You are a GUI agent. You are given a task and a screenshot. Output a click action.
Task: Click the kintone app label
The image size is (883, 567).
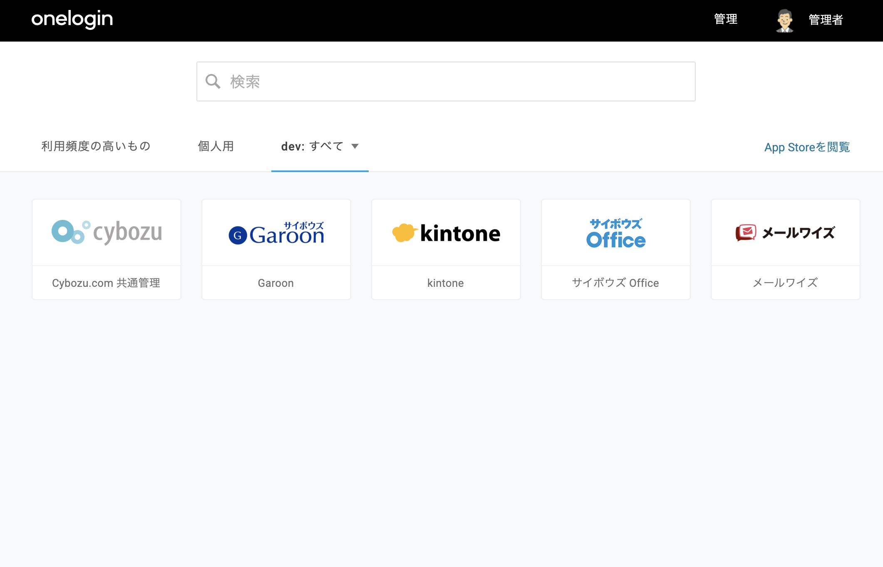[446, 283]
